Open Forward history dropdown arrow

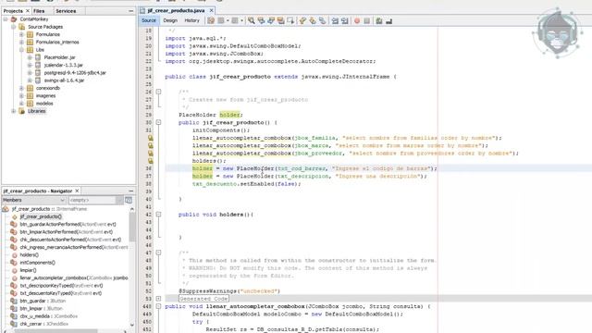coord(241,20)
